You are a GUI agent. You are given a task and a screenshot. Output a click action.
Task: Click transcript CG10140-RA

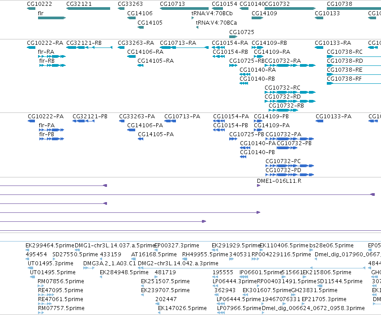coord(258,70)
